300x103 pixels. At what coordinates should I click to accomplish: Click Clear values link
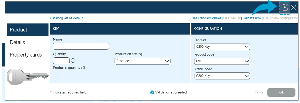pyautogui.click(x=232, y=18)
